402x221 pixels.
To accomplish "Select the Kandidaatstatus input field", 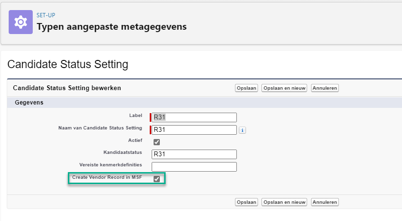I will click(194, 154).
